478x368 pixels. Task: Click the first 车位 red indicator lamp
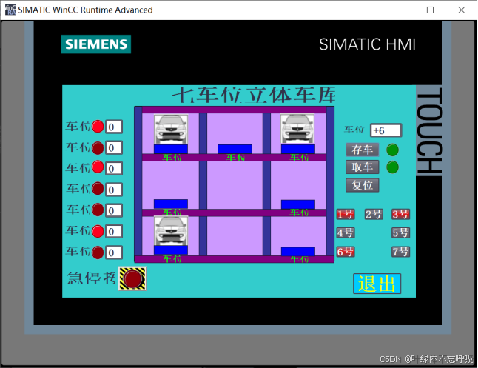(x=98, y=127)
